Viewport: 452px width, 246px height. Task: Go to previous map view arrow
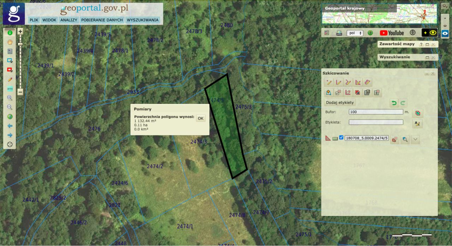click(10, 126)
